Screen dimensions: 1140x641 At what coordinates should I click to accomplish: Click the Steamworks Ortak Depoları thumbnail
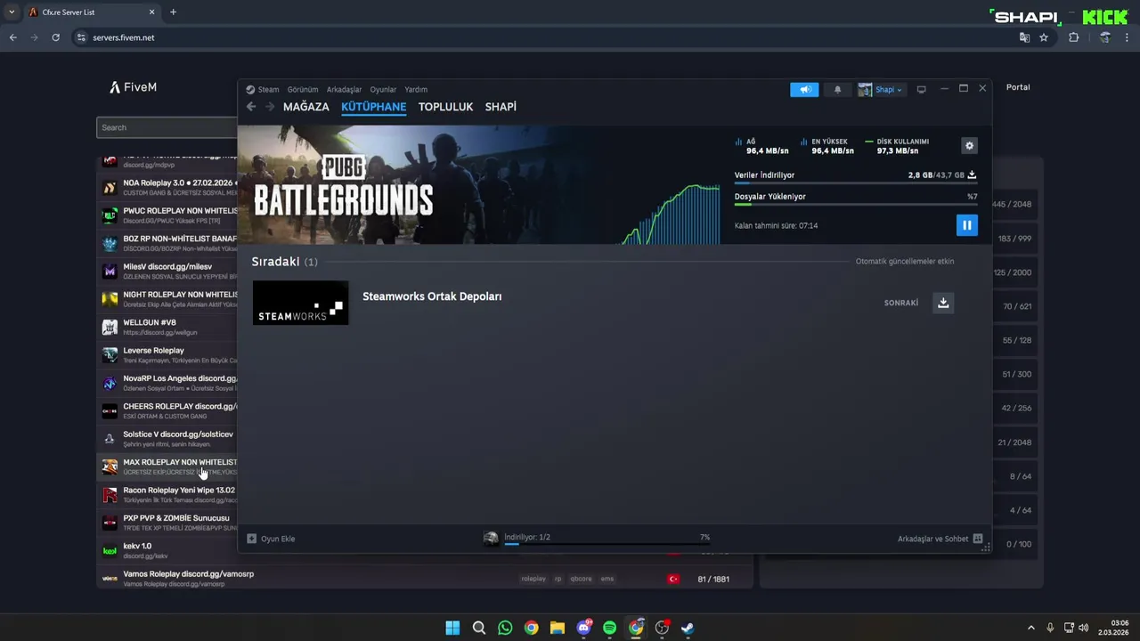[x=300, y=303]
